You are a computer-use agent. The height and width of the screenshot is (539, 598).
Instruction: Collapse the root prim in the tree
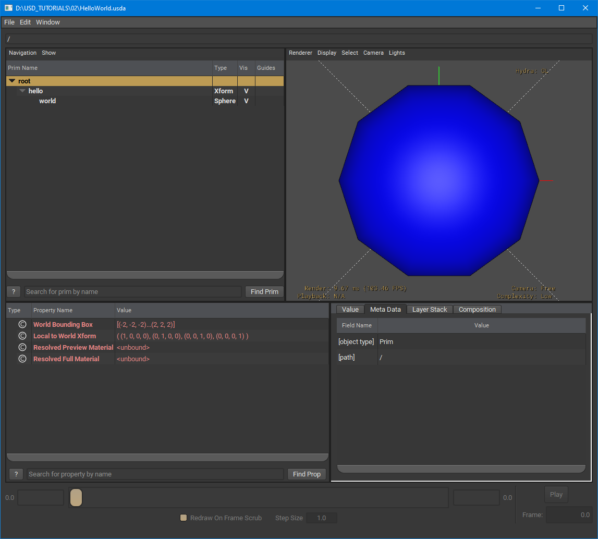[x=11, y=81]
